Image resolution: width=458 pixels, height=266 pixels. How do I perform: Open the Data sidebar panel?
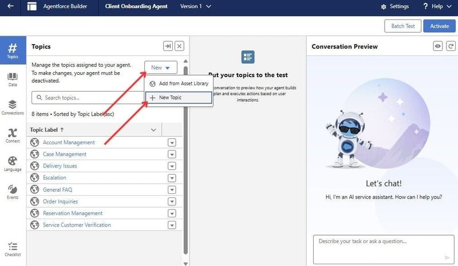[x=13, y=80]
